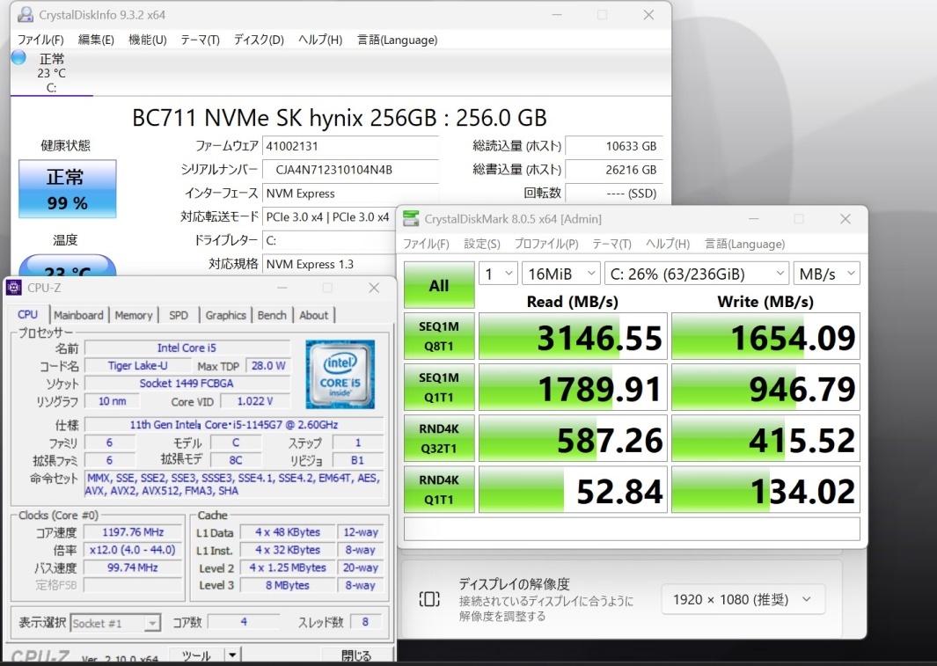Click the display resolution icon in Settings panel
This screenshot has height=666, width=937.
[x=429, y=599]
